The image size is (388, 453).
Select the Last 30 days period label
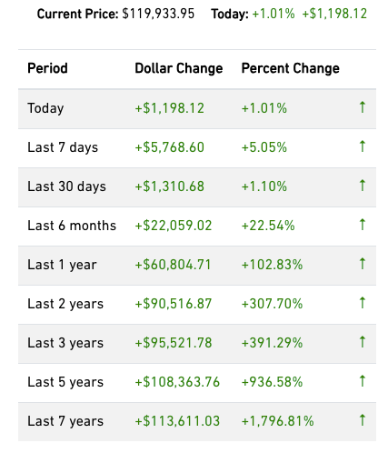coord(66,186)
